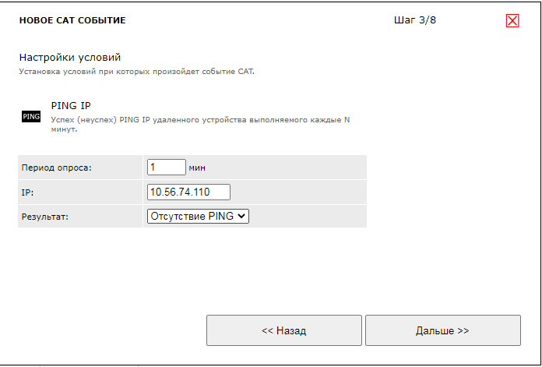Viewport: 542px width, 367px height.
Task: Click the word минут. ending the PING description
Action: (x=64, y=129)
